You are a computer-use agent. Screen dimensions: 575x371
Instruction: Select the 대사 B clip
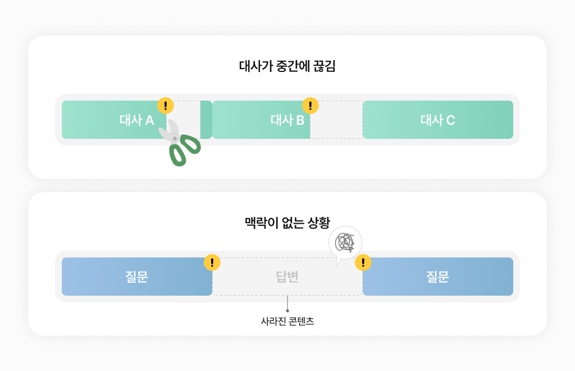tap(261, 120)
